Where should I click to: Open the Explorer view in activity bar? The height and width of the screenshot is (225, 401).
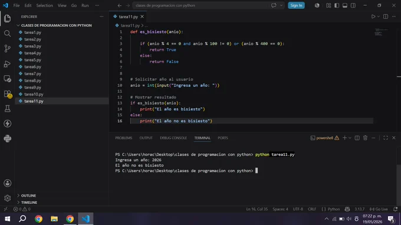8,18
